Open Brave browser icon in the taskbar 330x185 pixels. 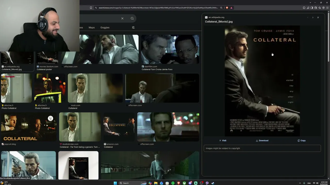tap(179, 183)
